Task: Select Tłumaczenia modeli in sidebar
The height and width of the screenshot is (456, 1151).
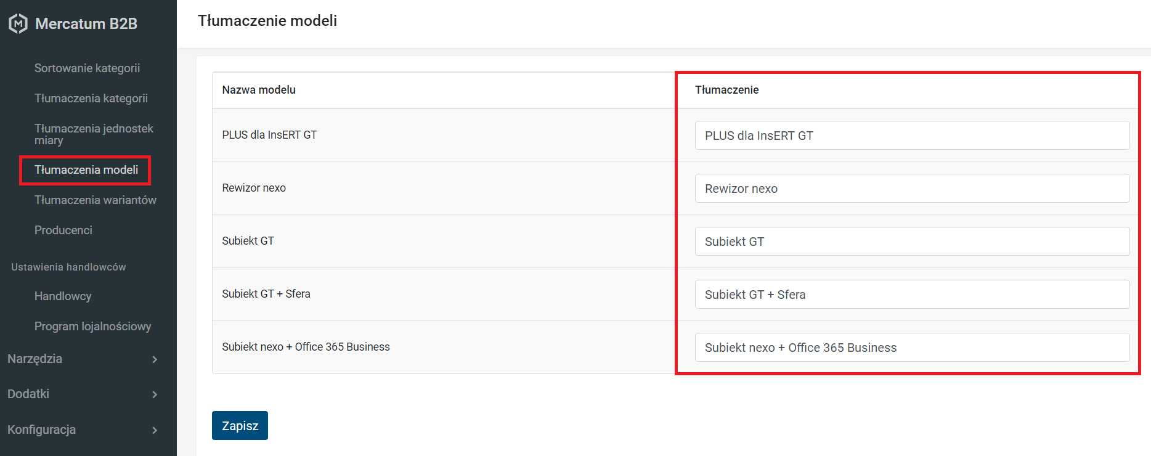Action: [86, 169]
